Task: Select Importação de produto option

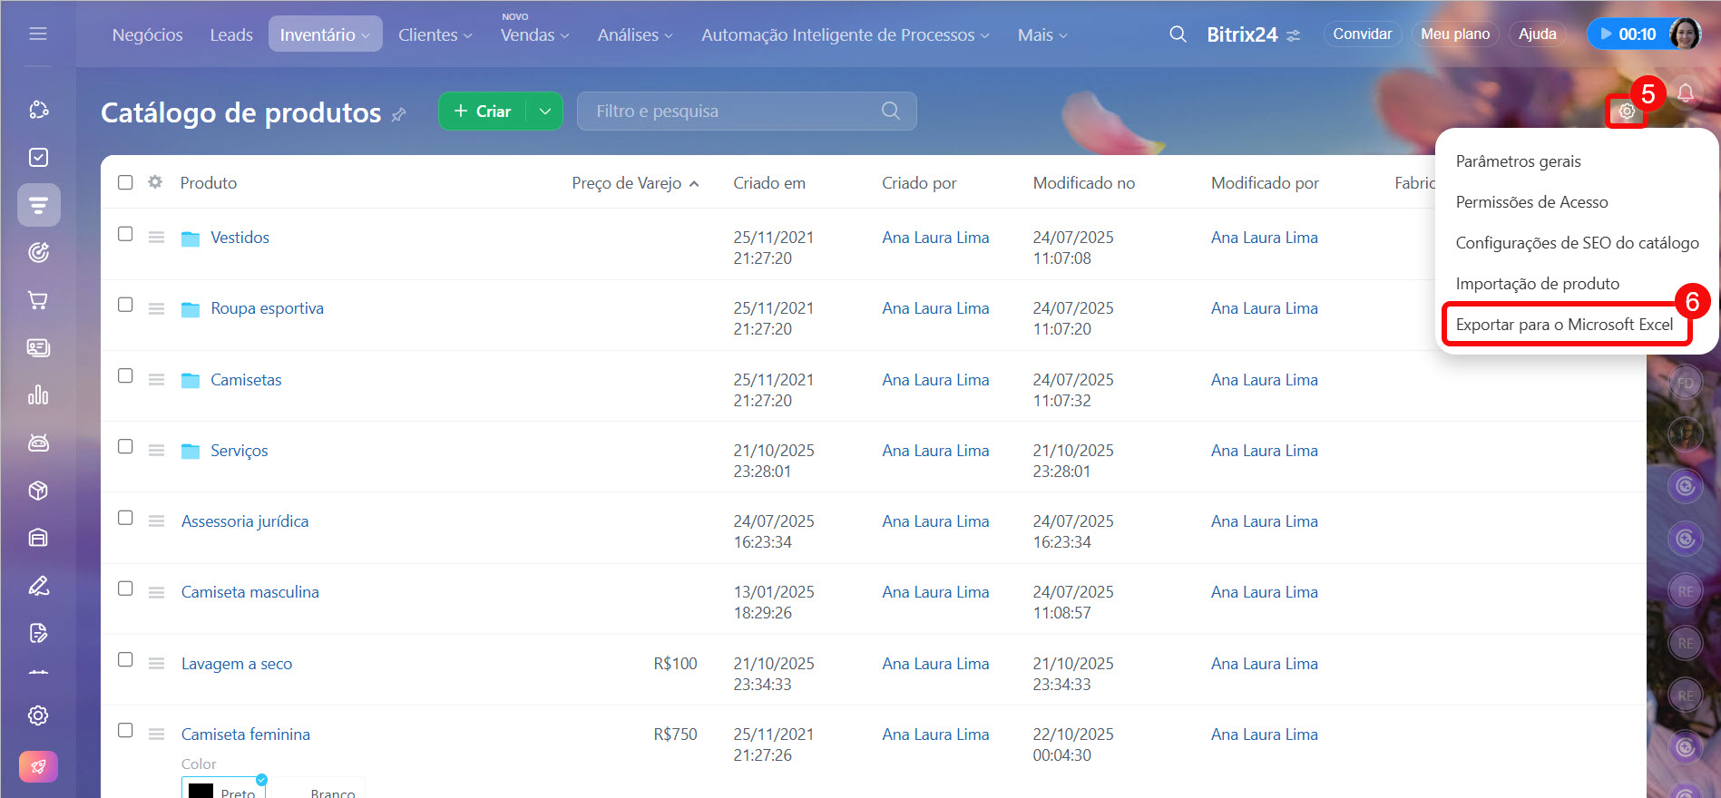Action: click(1537, 284)
